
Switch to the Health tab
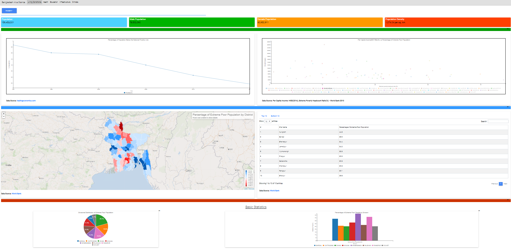pyautogui.click(x=45, y=2)
